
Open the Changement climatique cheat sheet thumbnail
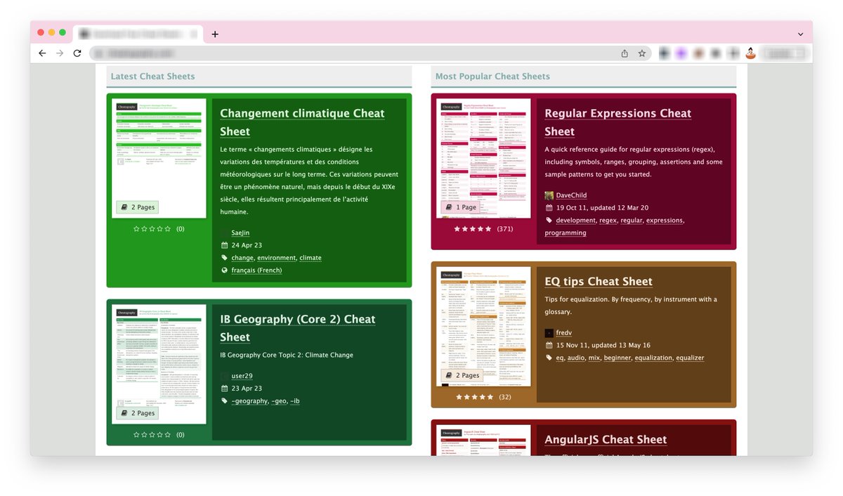click(x=159, y=158)
